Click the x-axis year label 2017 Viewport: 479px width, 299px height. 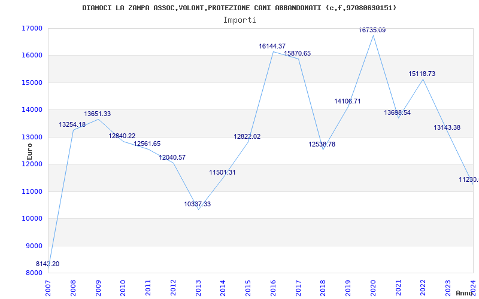point(298,288)
